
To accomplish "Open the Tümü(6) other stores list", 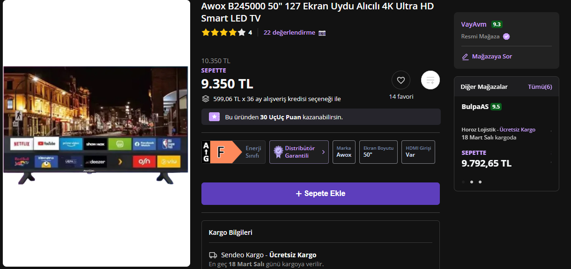I will 540,87.
